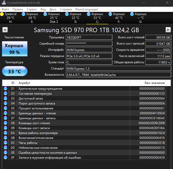Click the Всего хост-записей value 31047 GB
This screenshot has height=169, width=173.
158,44
